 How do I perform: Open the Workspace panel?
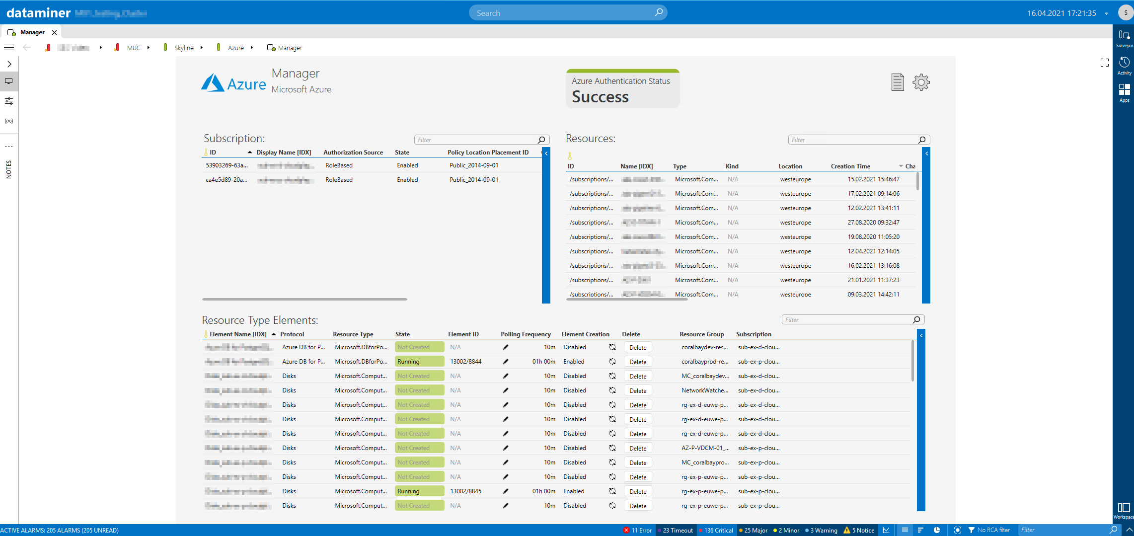click(x=1124, y=510)
